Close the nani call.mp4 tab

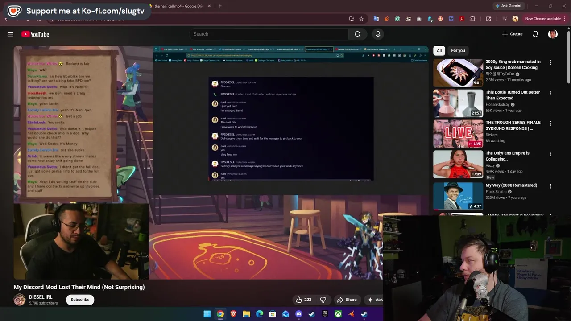point(209,6)
